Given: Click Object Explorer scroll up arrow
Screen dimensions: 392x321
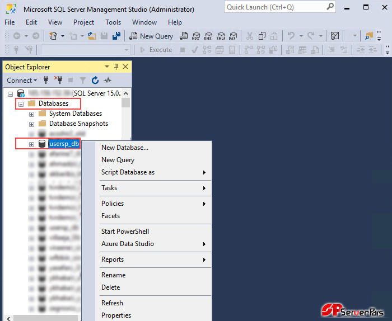Looking at the screenshot, I should tap(126, 93).
